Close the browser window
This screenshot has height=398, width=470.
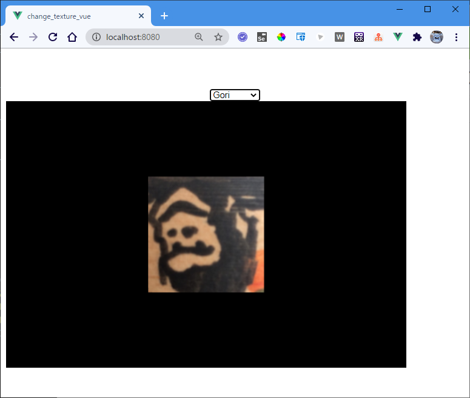pyautogui.click(x=455, y=9)
